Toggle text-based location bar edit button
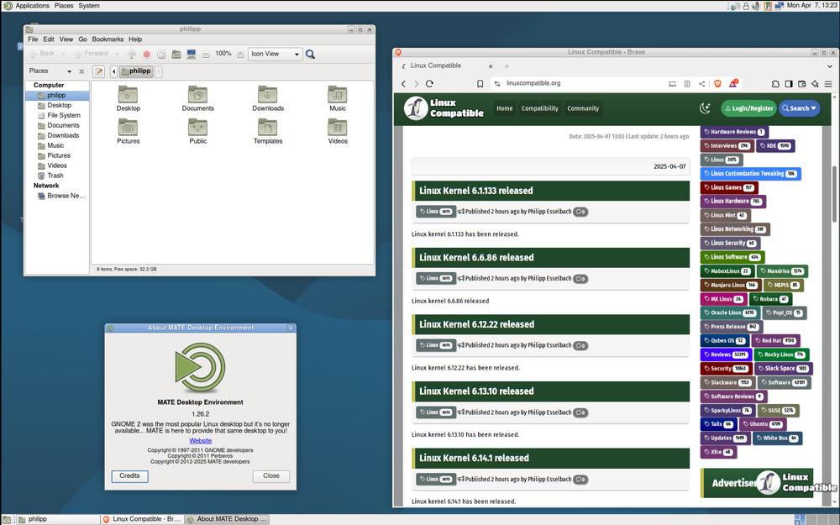The image size is (840, 525). point(99,71)
